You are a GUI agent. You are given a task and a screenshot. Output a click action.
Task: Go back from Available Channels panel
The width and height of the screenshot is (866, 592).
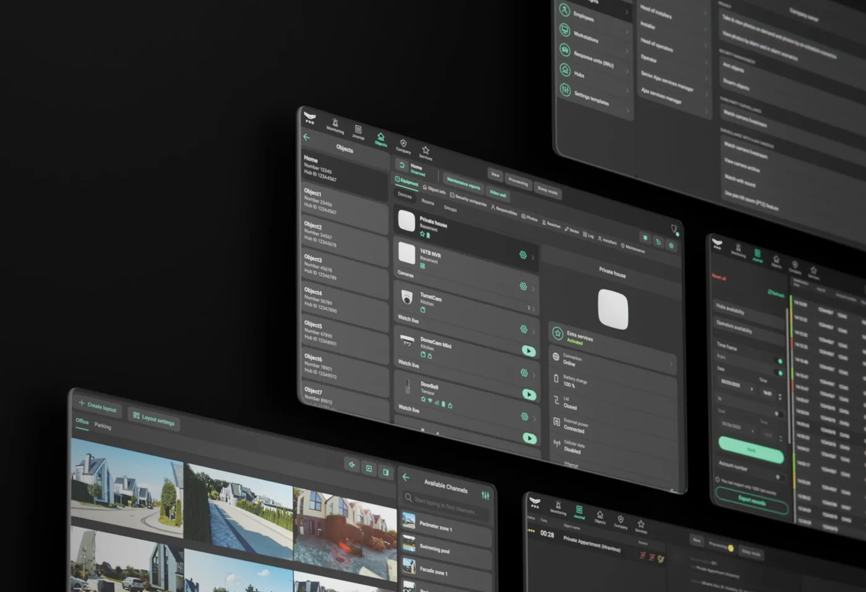coord(406,477)
